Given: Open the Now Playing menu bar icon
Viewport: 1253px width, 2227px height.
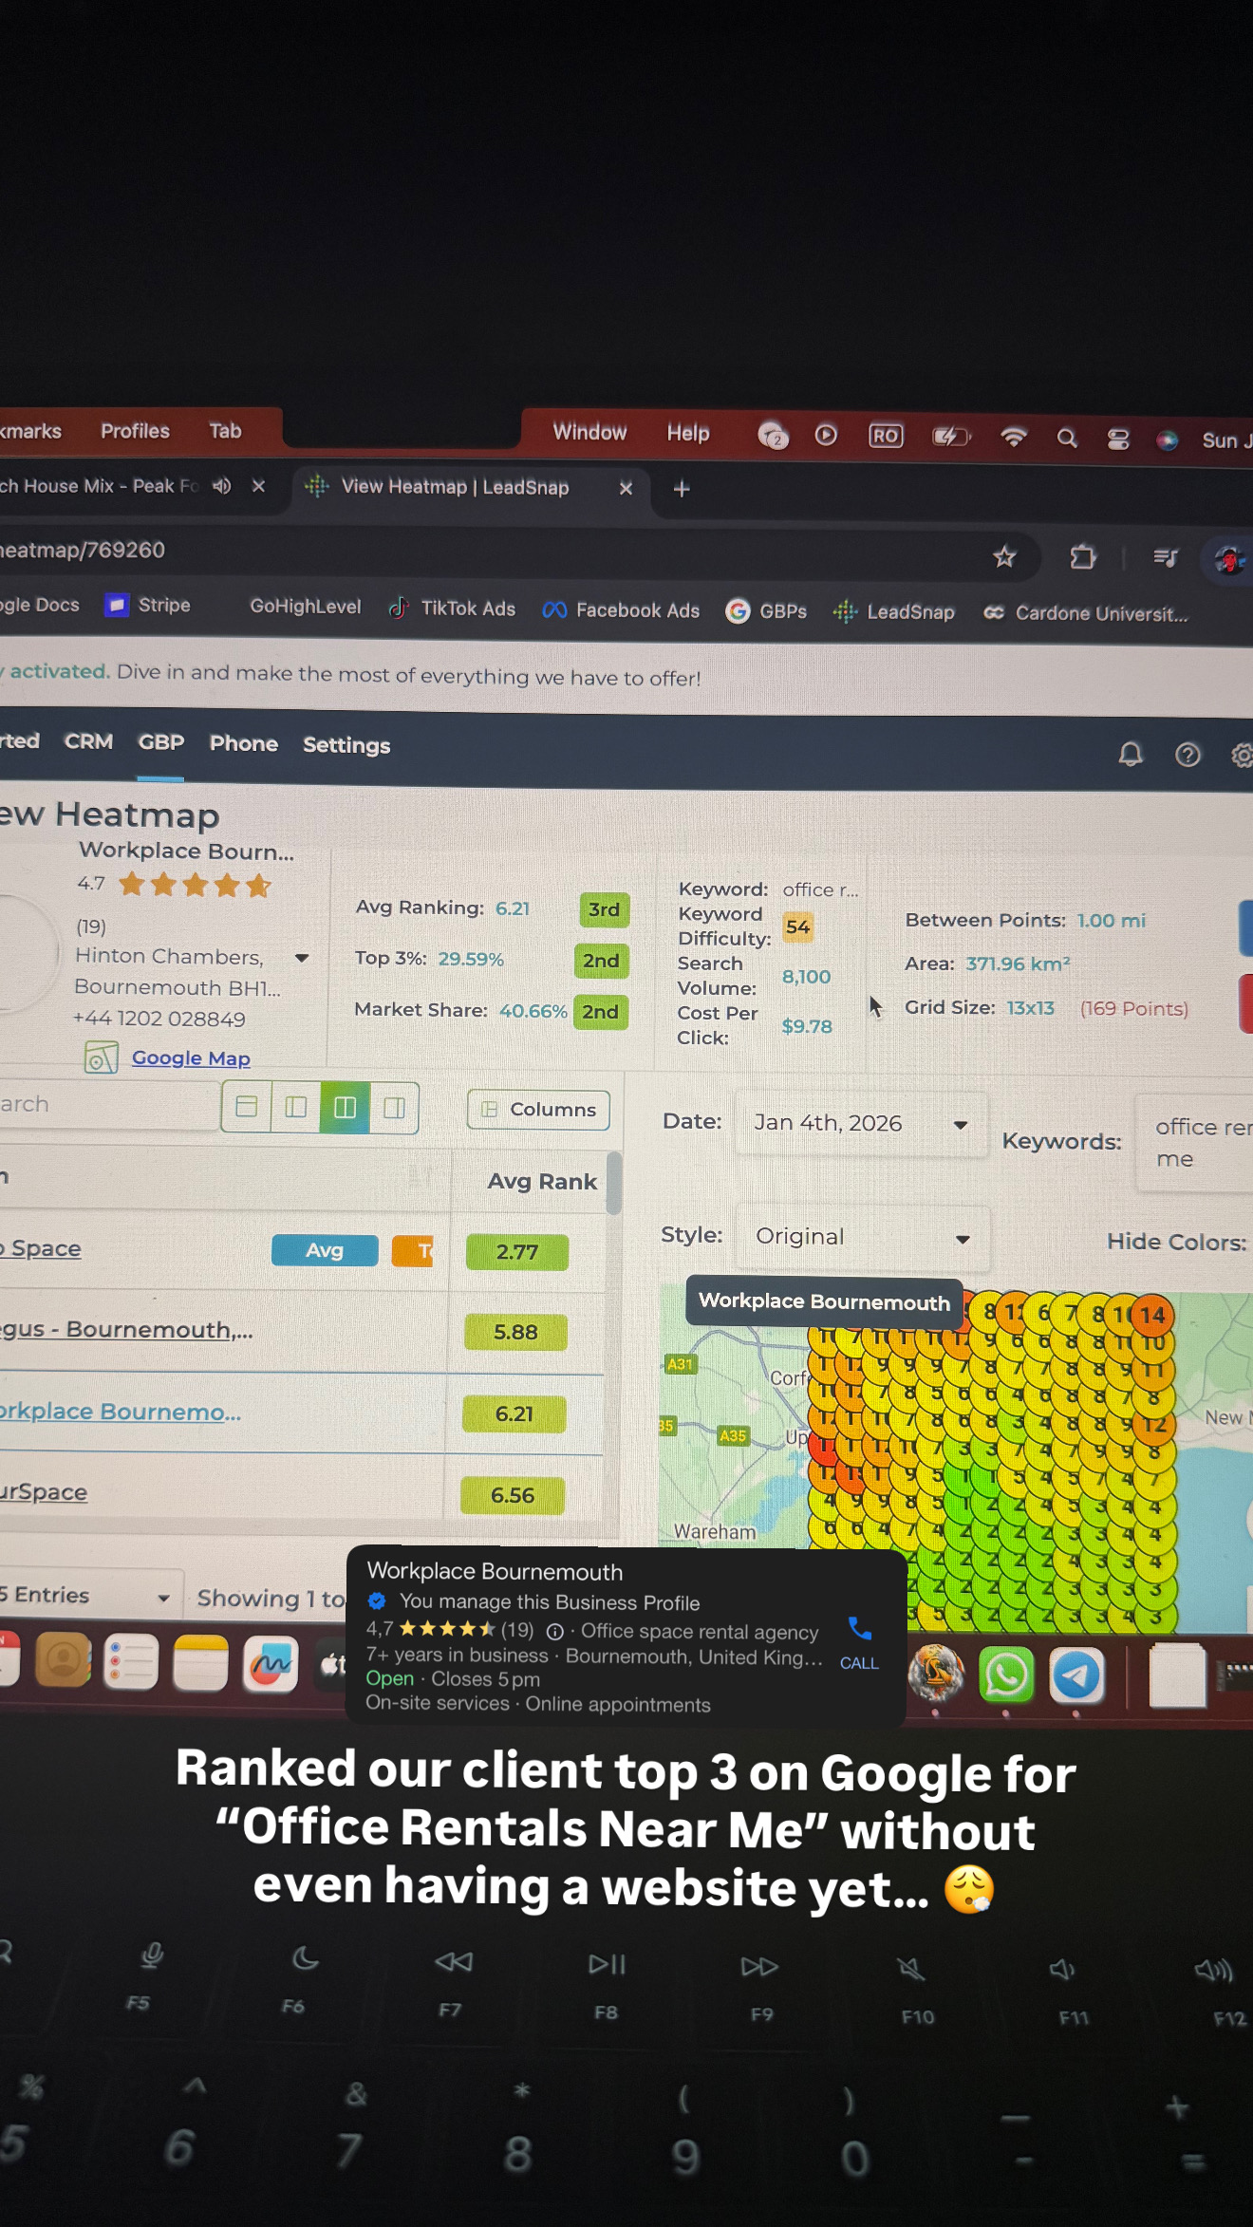Looking at the screenshot, I should click(x=826, y=435).
